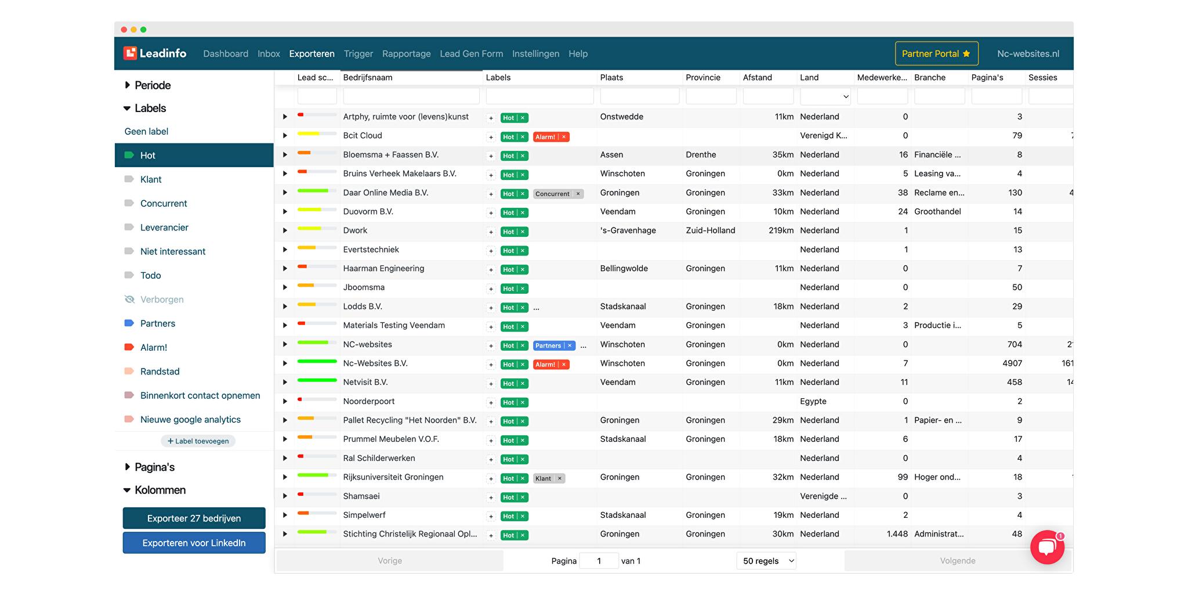Expand the Evertstechniek row details
Screen dimensions: 1188x595
[x=285, y=250]
